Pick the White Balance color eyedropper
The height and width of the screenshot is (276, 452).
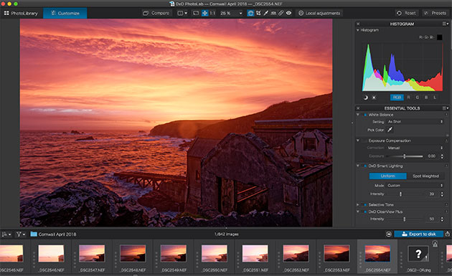click(390, 130)
